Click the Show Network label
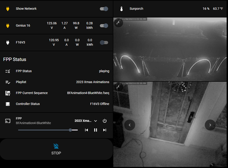The image size is (228, 168). (26, 9)
